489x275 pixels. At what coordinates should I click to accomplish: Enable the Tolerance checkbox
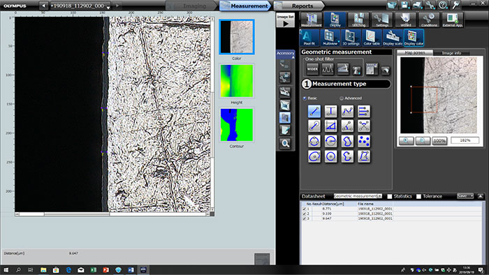[x=418, y=196]
